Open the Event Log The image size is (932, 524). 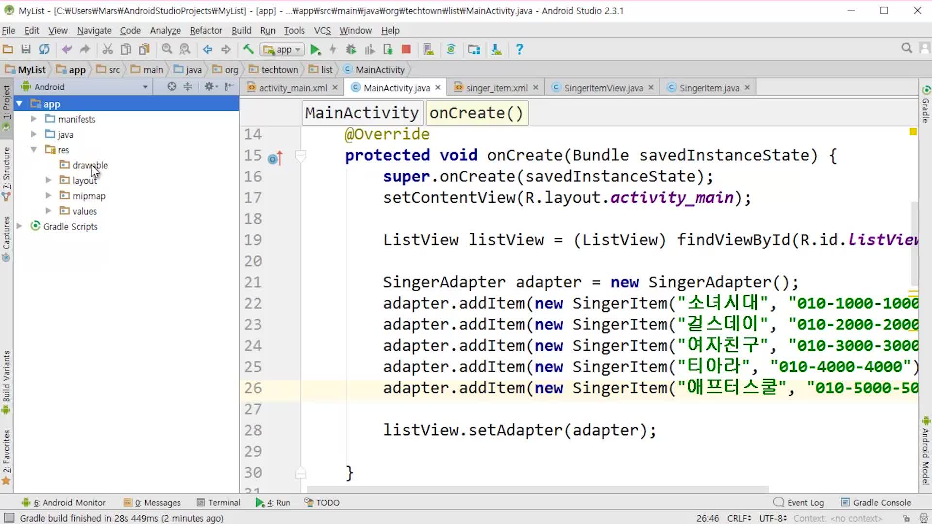pos(799,503)
